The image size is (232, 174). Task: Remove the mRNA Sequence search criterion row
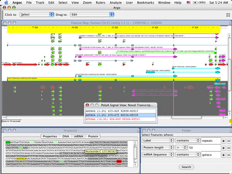[229, 155]
